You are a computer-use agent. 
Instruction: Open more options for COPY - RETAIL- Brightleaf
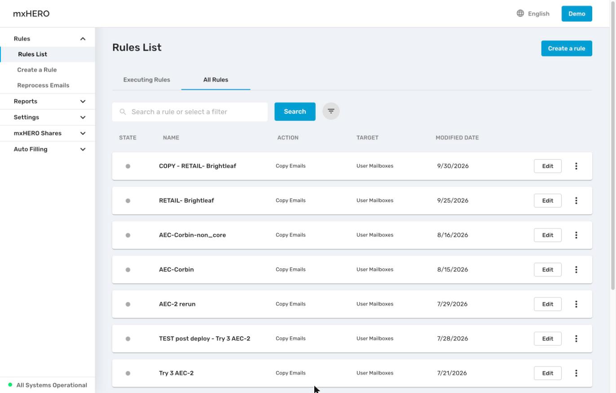pos(576,166)
